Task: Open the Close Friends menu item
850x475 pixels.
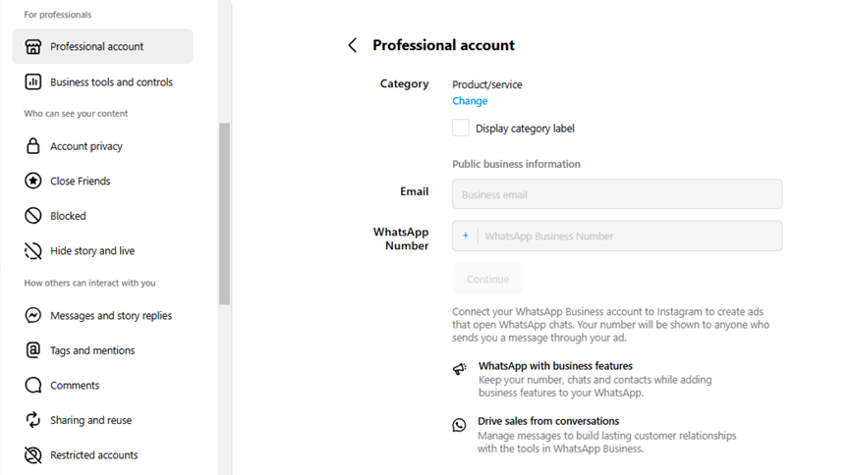Action: point(102,181)
